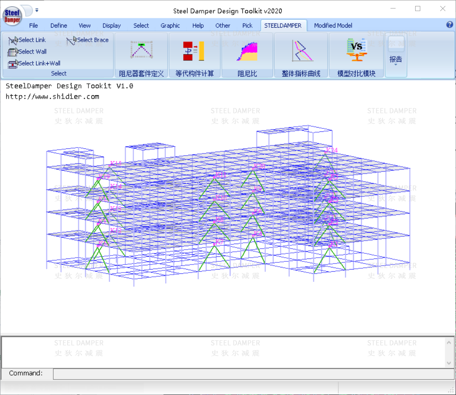456x395 pixels.
Task: Click the K7 damper label in model
Action: click(219, 242)
